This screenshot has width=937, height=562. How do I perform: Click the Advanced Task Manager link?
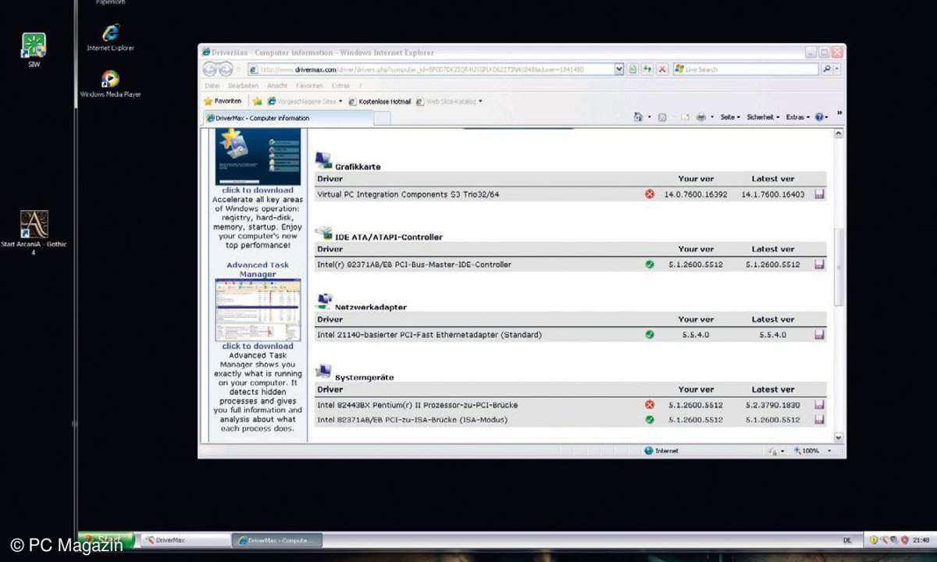tap(258, 269)
